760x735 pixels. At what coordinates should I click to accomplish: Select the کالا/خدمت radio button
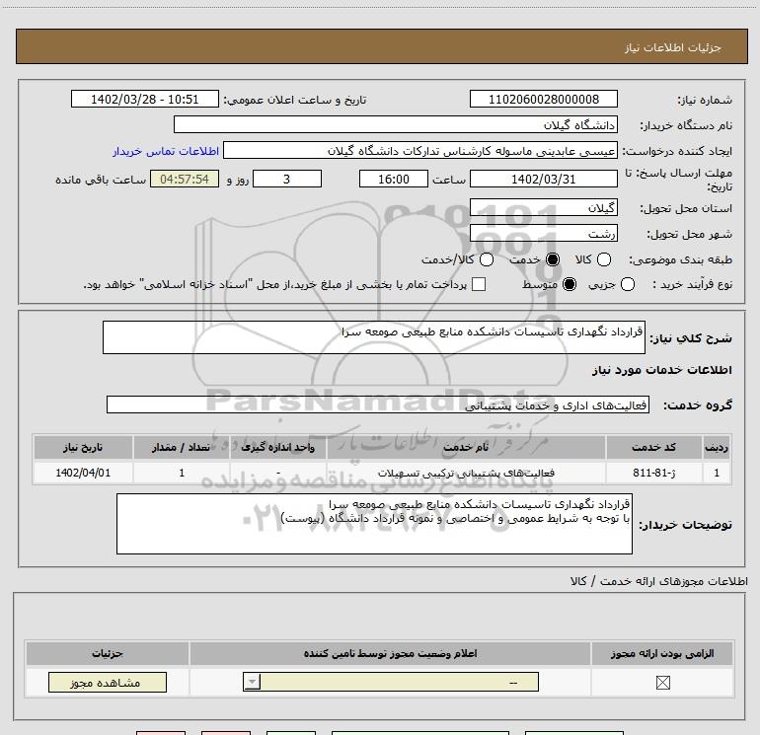tap(487, 259)
